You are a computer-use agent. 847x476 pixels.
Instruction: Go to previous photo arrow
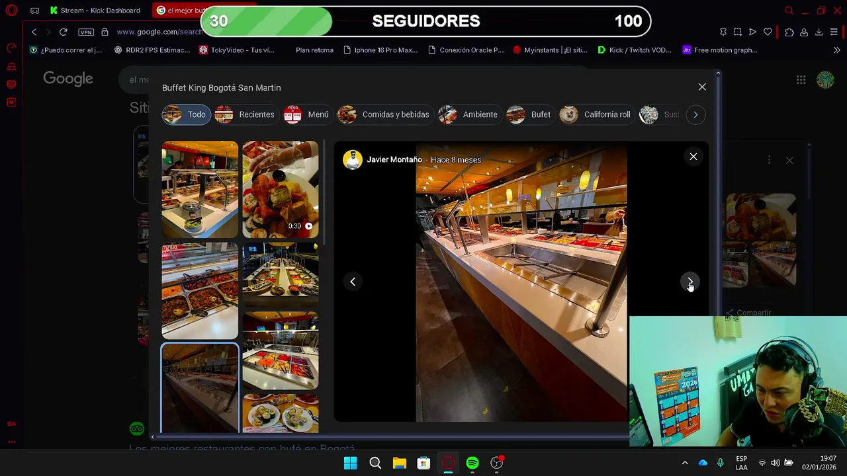coord(353,282)
